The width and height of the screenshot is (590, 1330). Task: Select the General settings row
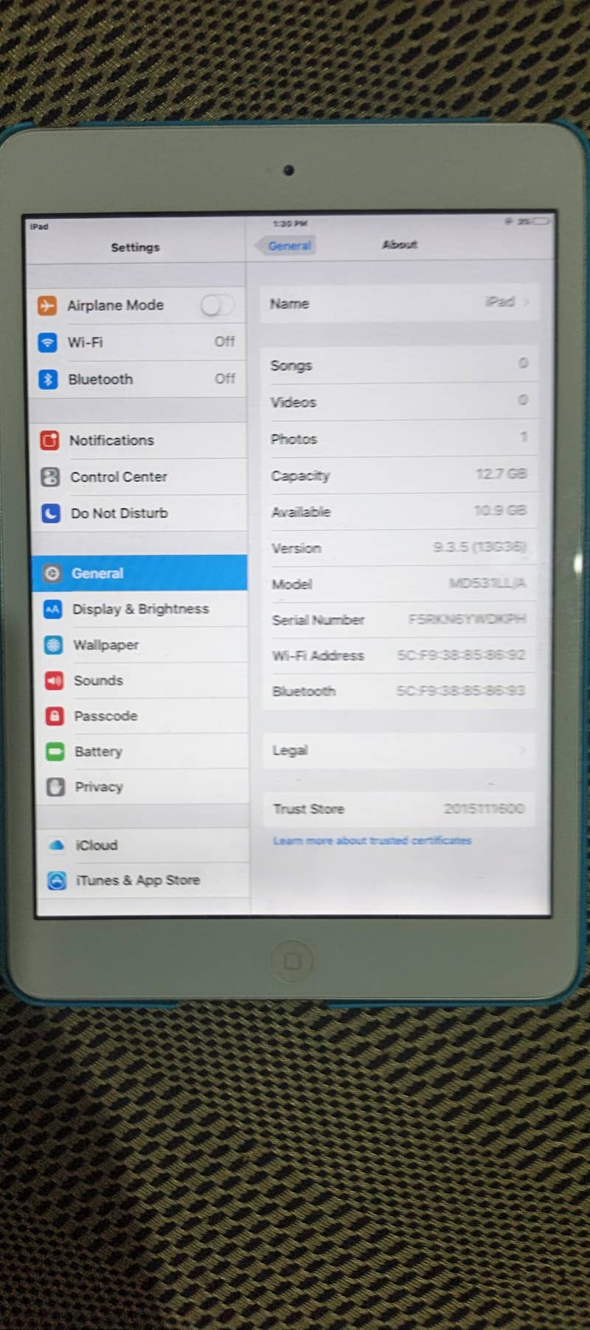[140, 573]
